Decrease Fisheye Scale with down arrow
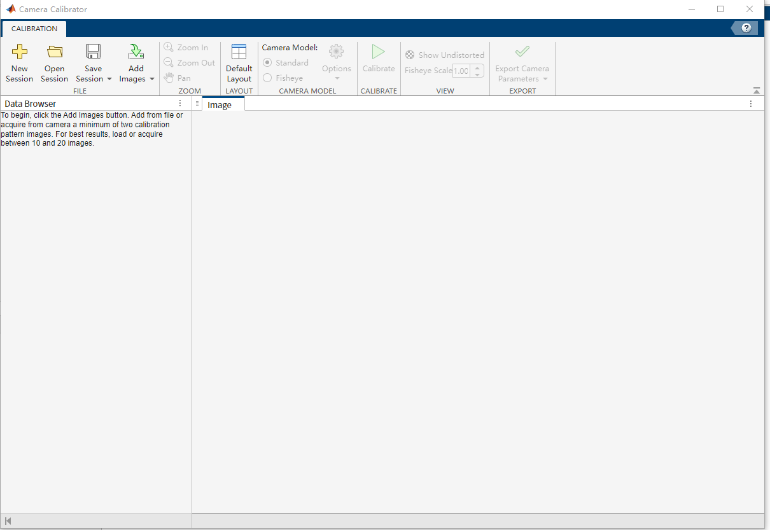The image size is (770, 530). coord(477,74)
